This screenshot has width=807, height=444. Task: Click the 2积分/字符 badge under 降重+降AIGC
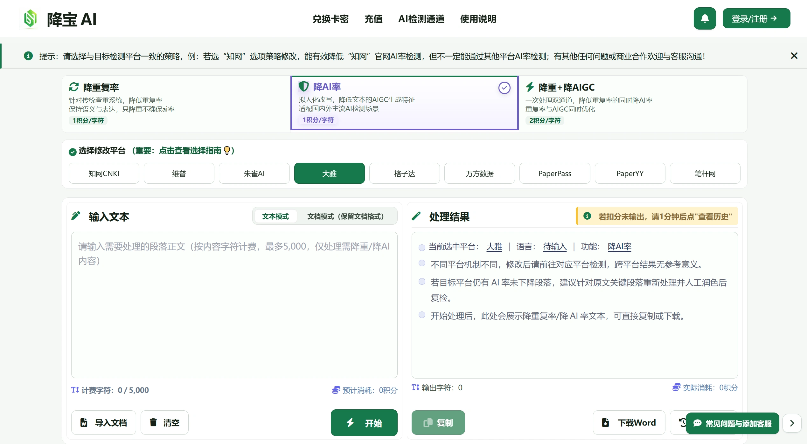pyautogui.click(x=545, y=120)
